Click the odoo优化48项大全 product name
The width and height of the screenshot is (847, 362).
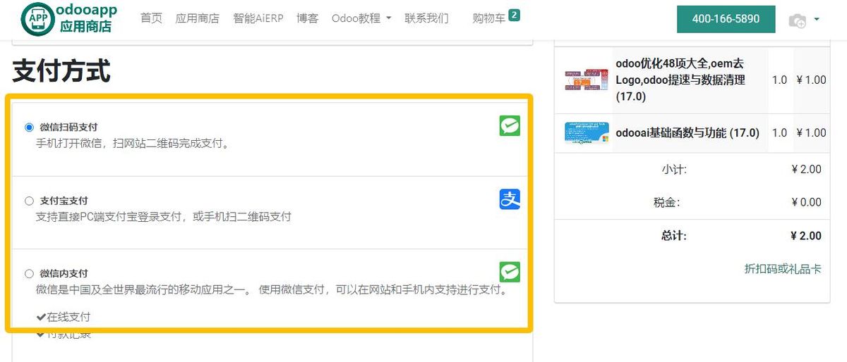(680, 80)
